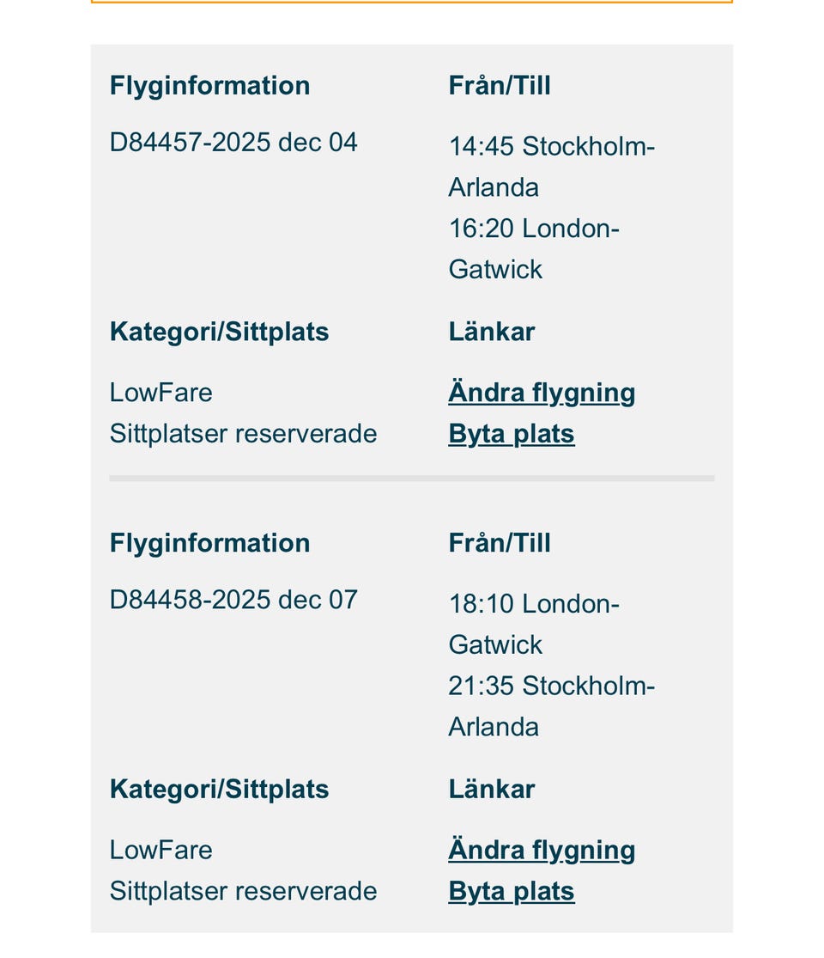Select the D84457-2025 dec 04 flight text
This screenshot has height=958, width=824.
pyautogui.click(x=233, y=142)
